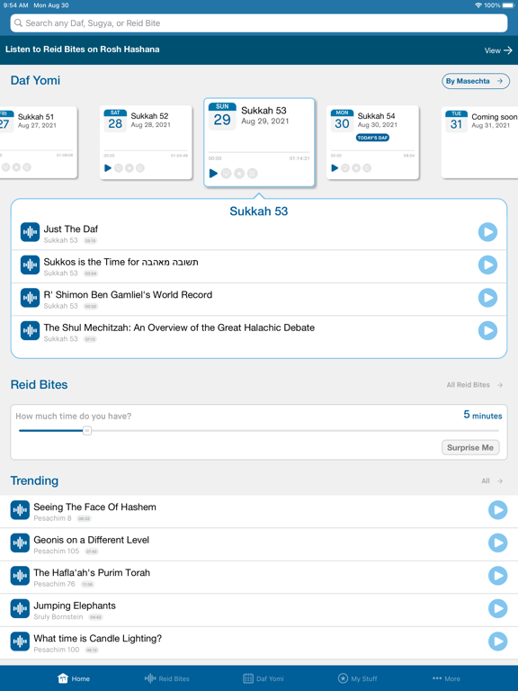This screenshot has height=691, width=518.
Task: Open the 'Daf Yomi' section heading
Action: click(35, 80)
